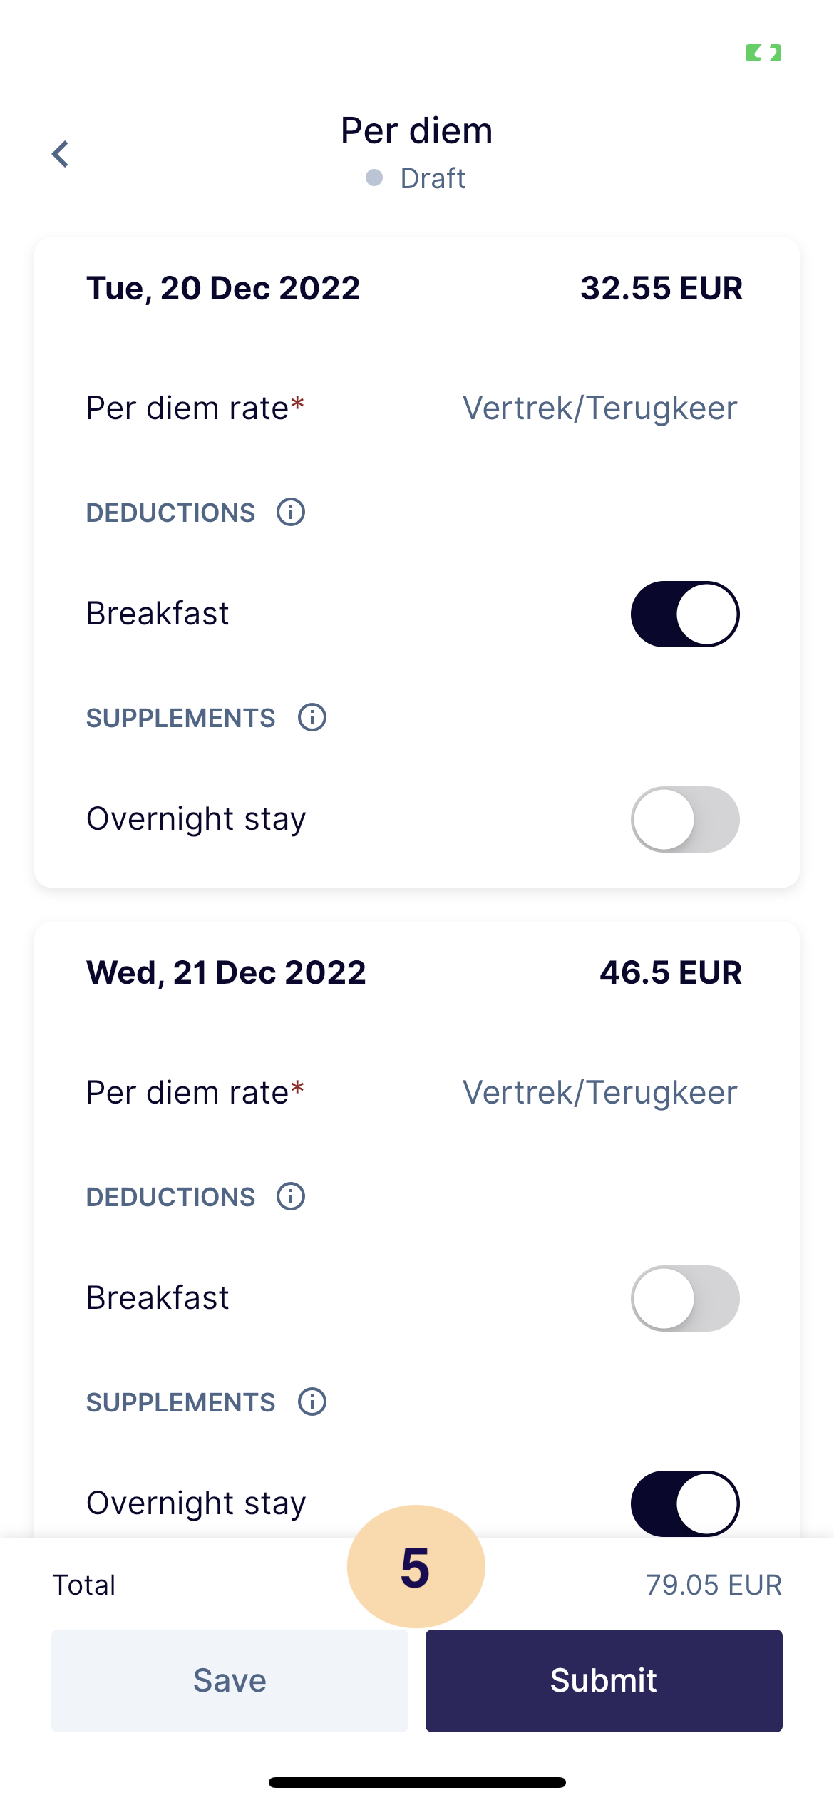Tap the 79.05 EUR total amount
The image size is (834, 1805).
(x=714, y=1585)
